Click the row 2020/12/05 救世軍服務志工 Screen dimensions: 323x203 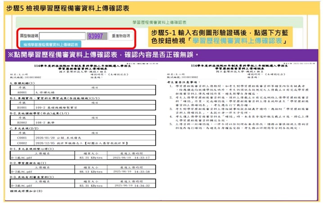(83, 143)
